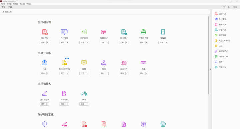Open 合并文件 from the right sidebar

tap(220, 19)
